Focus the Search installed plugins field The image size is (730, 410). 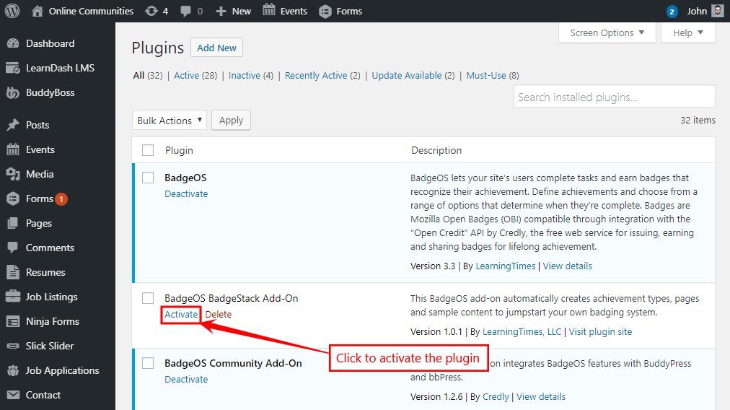(615, 97)
